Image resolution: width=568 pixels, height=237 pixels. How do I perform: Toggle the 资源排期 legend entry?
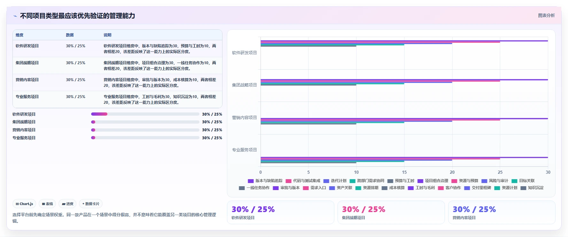click(367, 188)
